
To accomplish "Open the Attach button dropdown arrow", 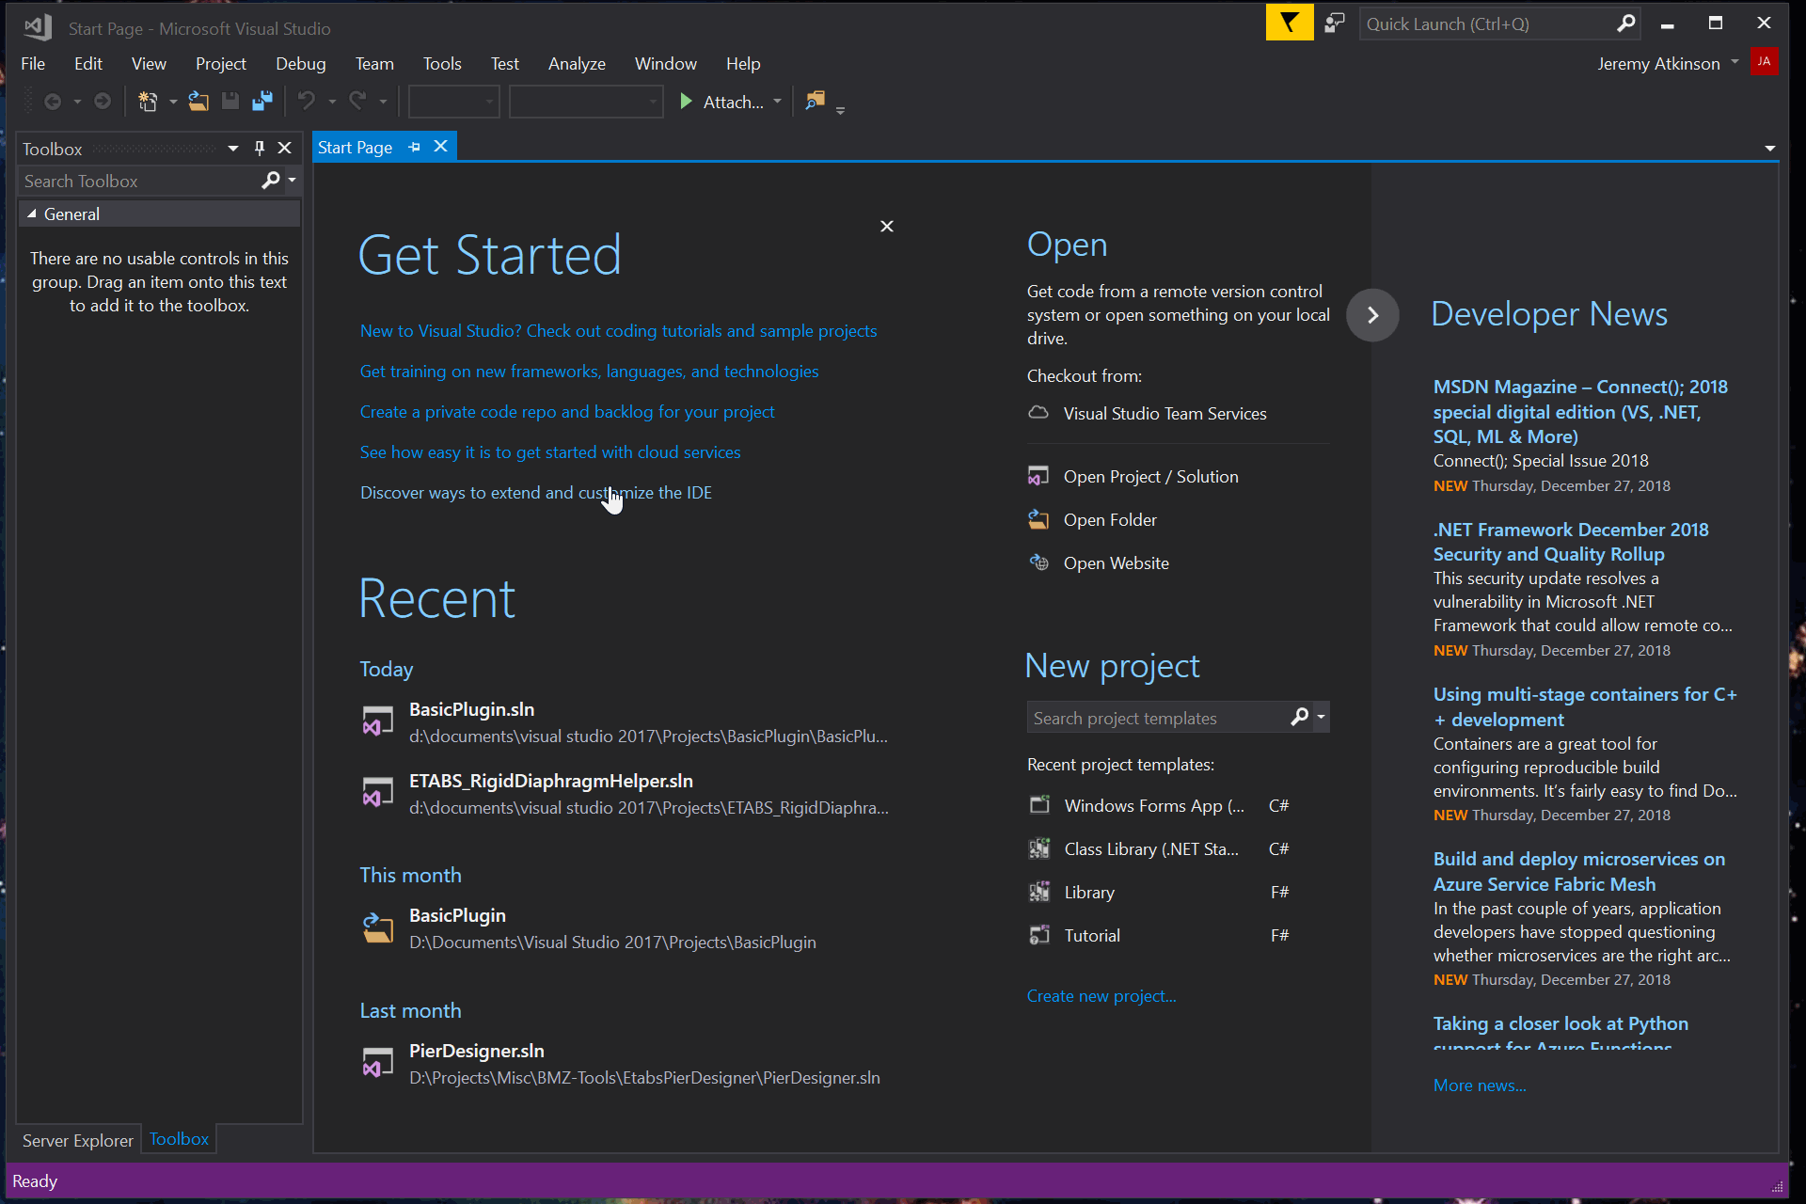I will click(x=777, y=102).
